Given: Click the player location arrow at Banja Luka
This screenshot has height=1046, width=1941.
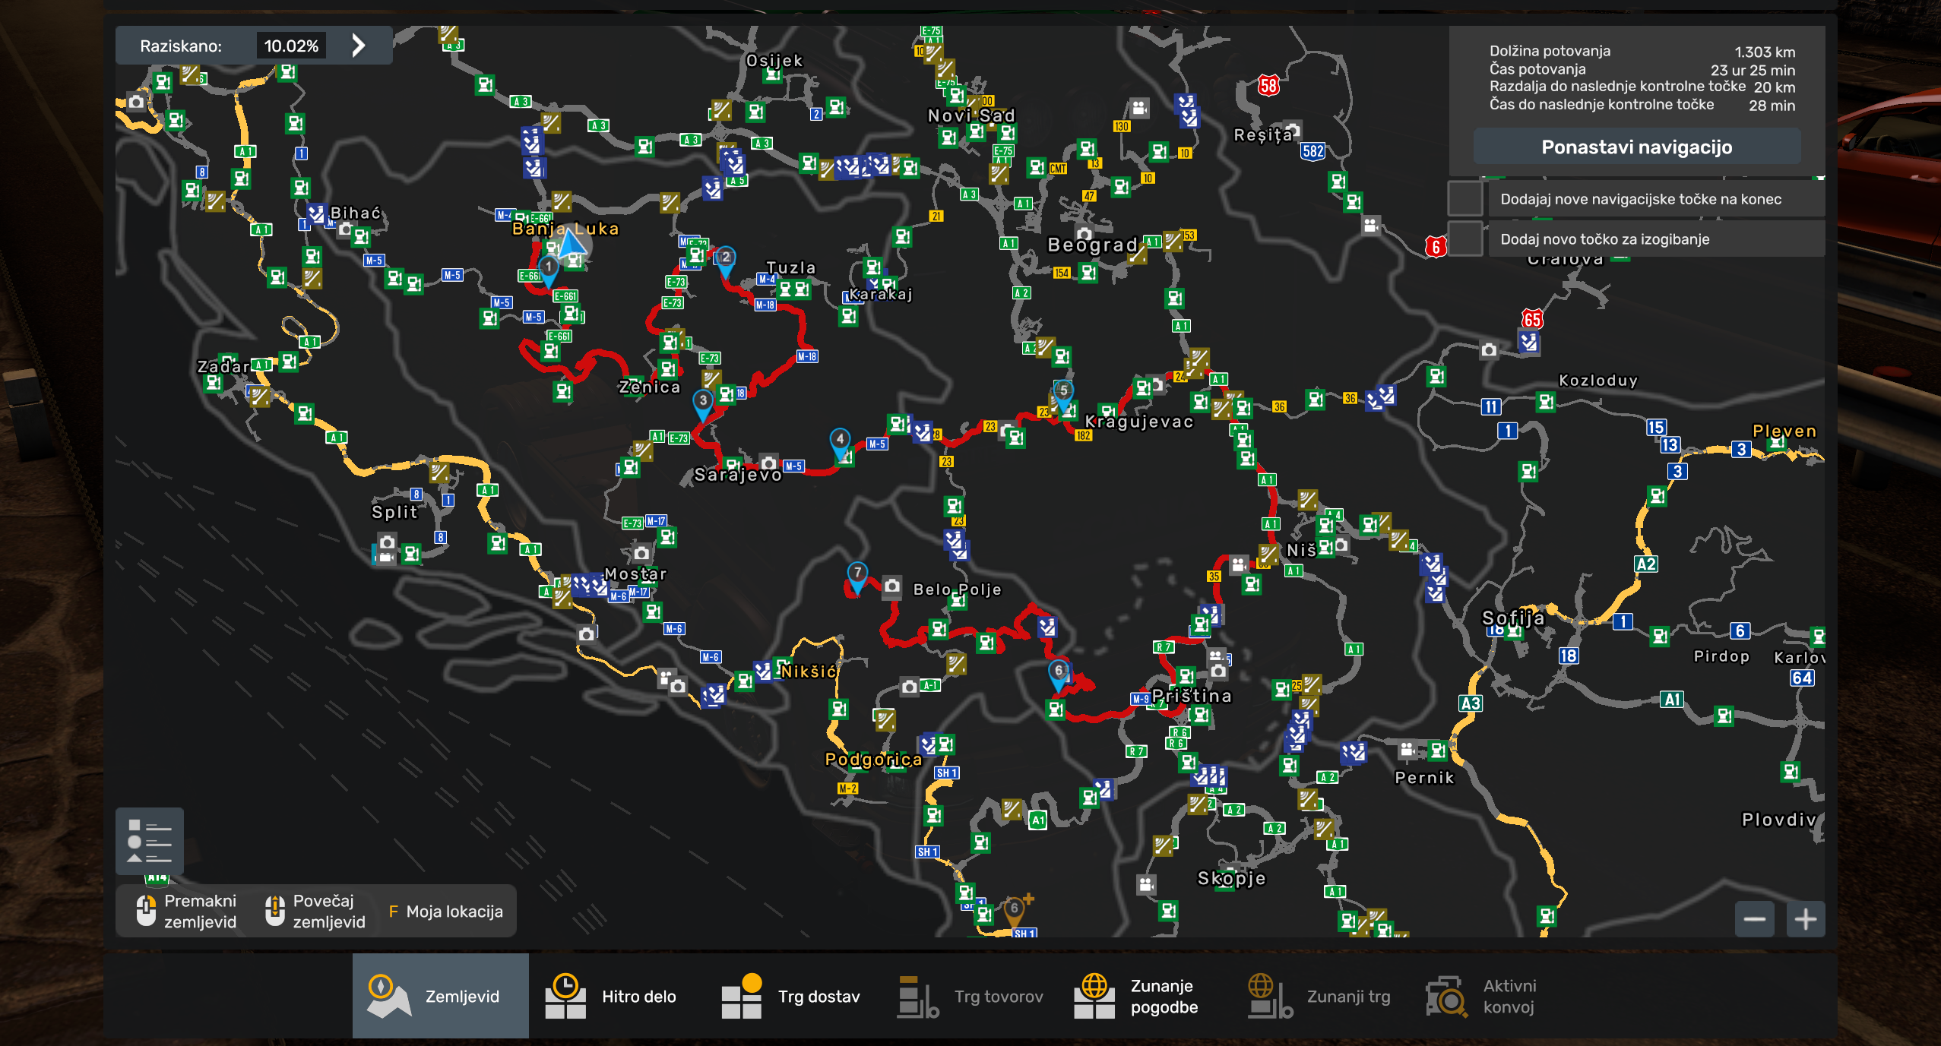Looking at the screenshot, I should (572, 245).
